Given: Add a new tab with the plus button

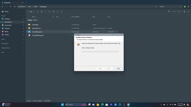Looking at the screenshot, I should tap(27, 3).
